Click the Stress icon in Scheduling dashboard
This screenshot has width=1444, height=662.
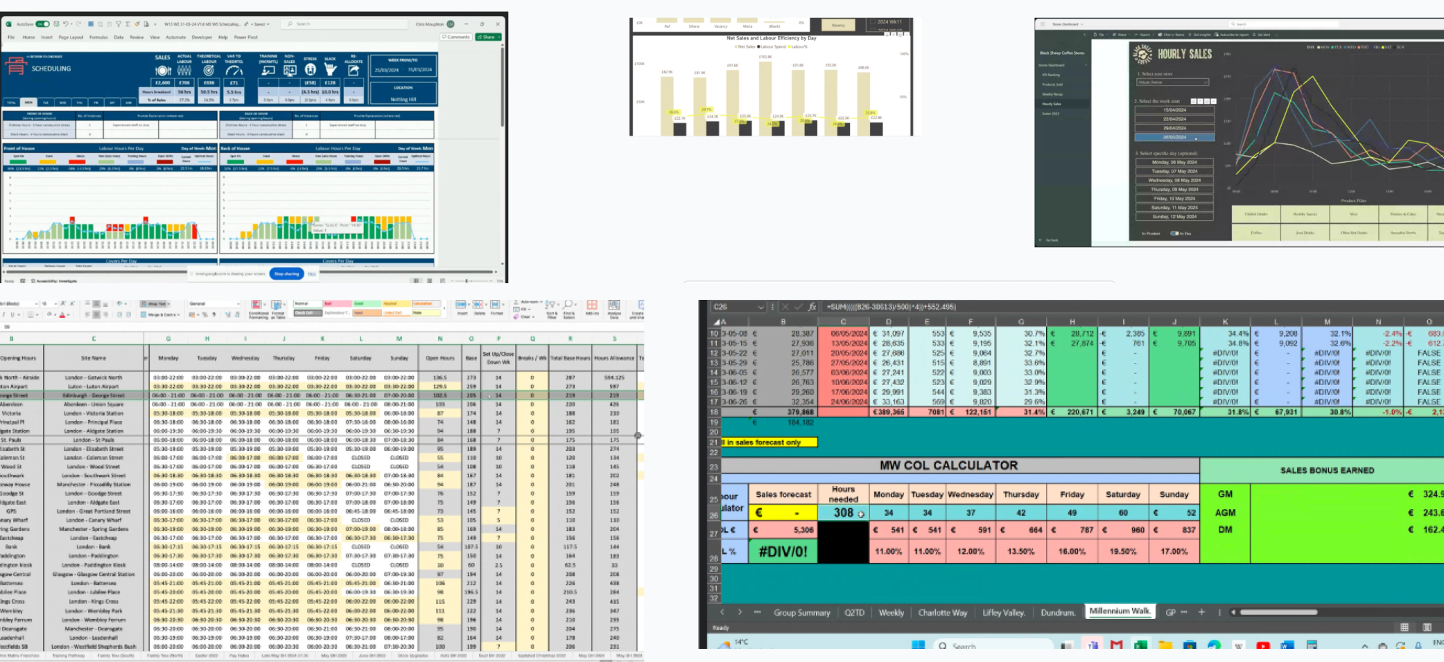point(310,70)
